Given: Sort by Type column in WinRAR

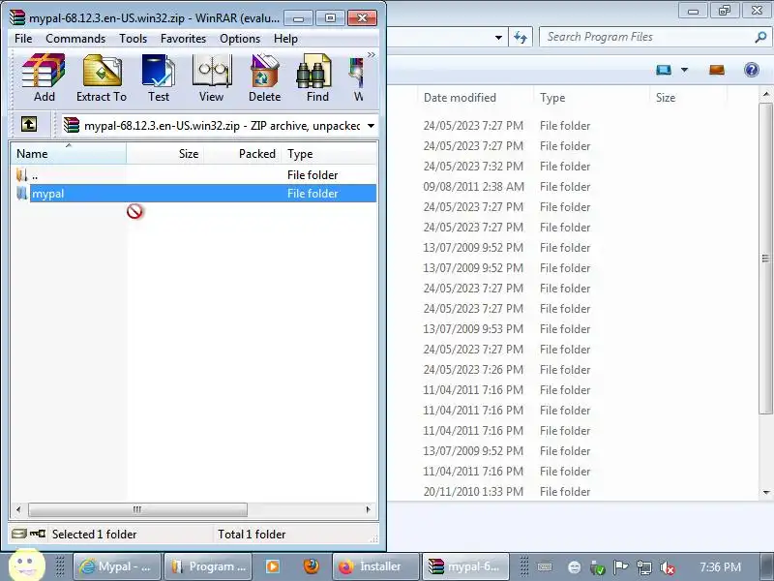Looking at the screenshot, I should (x=329, y=154).
